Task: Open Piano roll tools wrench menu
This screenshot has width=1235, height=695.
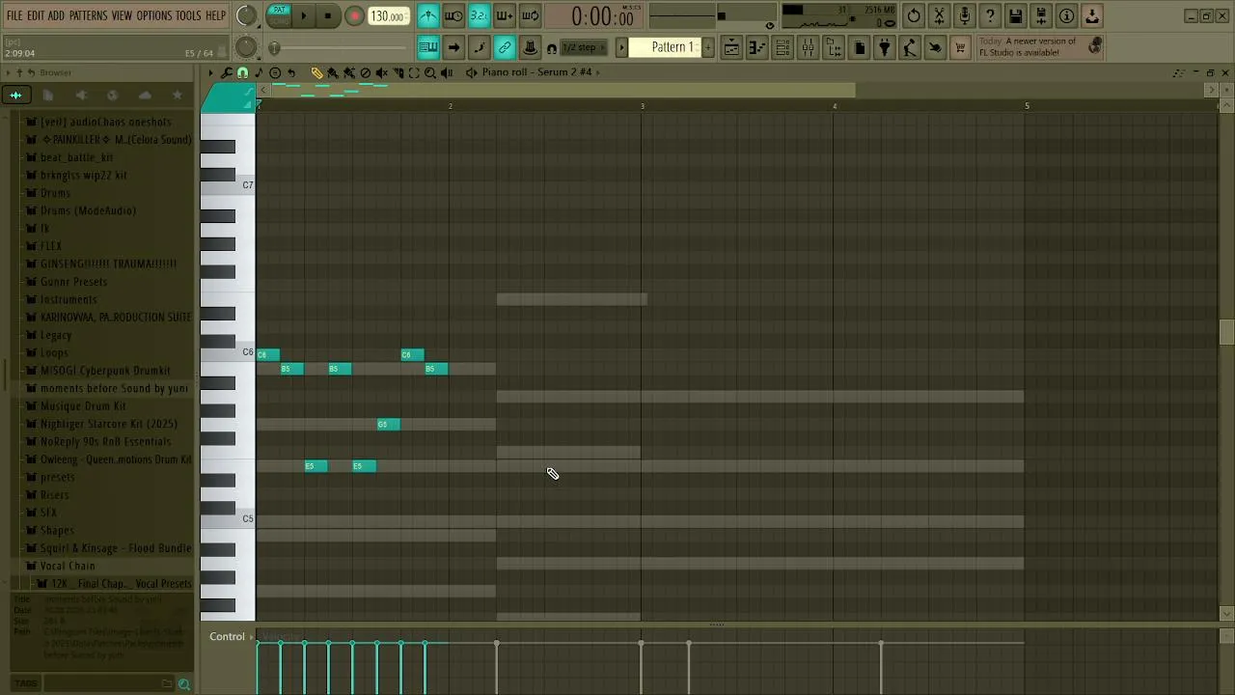Action: coord(227,72)
